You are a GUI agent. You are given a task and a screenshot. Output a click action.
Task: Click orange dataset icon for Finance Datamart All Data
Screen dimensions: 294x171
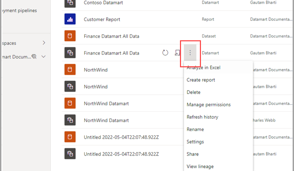(70, 36)
